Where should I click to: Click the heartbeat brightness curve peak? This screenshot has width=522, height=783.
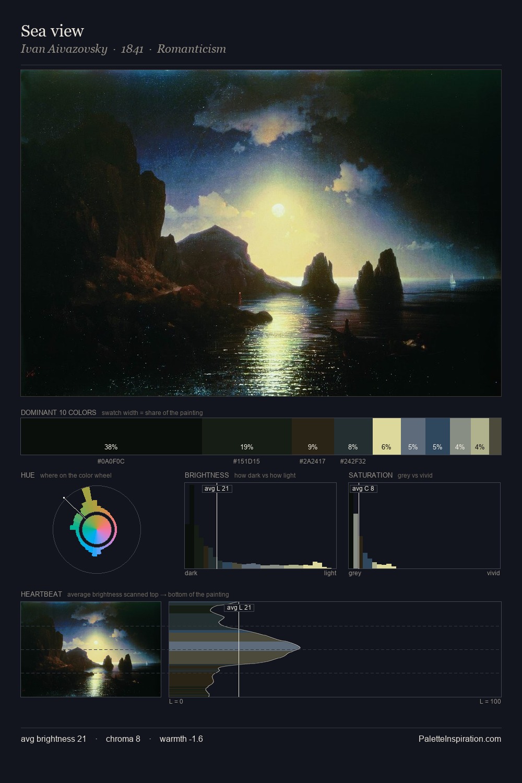click(x=299, y=648)
